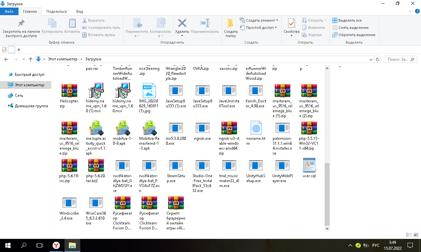The width and height of the screenshot is (421, 252).
Task: Open Yandex Browser from the taskbar
Action: click(57, 245)
